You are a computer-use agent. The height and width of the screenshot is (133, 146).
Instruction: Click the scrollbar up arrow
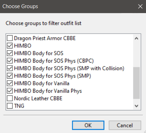(136, 38)
